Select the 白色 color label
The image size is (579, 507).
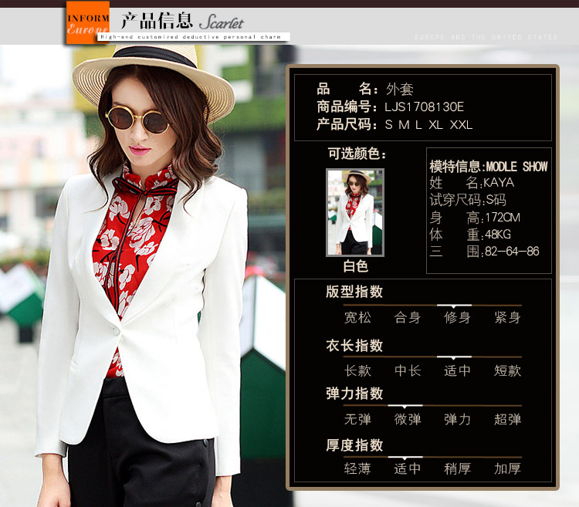[355, 266]
